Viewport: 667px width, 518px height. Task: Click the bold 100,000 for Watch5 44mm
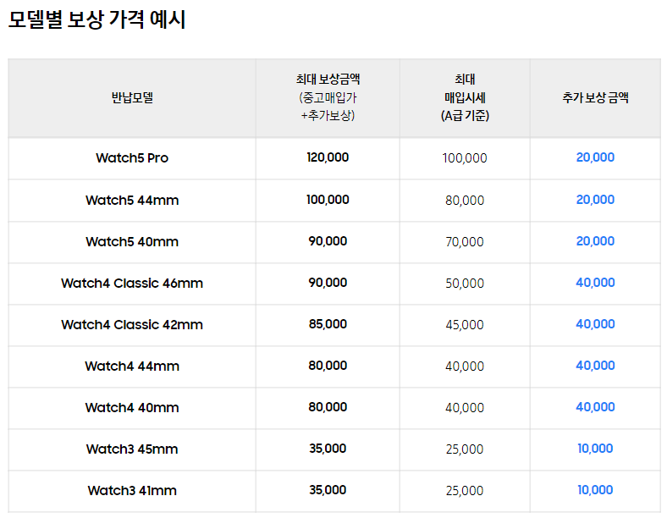[x=328, y=200]
